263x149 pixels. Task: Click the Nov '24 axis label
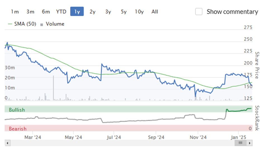(198, 137)
